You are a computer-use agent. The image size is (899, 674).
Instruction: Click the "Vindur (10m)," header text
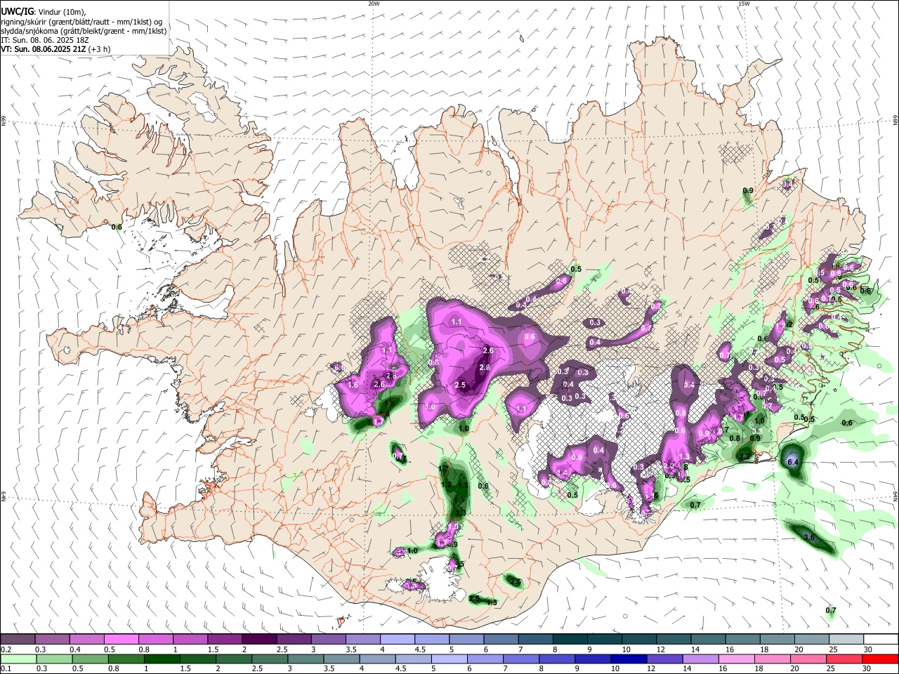click(x=61, y=12)
